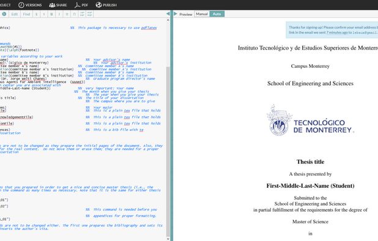Click the Share project button
378x241 pixels.
[x=58, y=5]
